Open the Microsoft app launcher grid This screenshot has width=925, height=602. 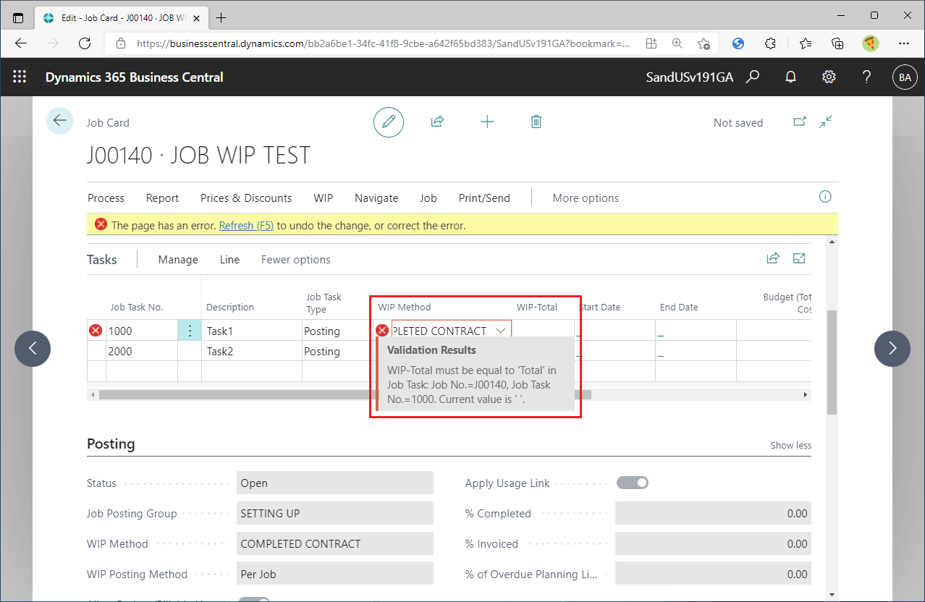[20, 76]
